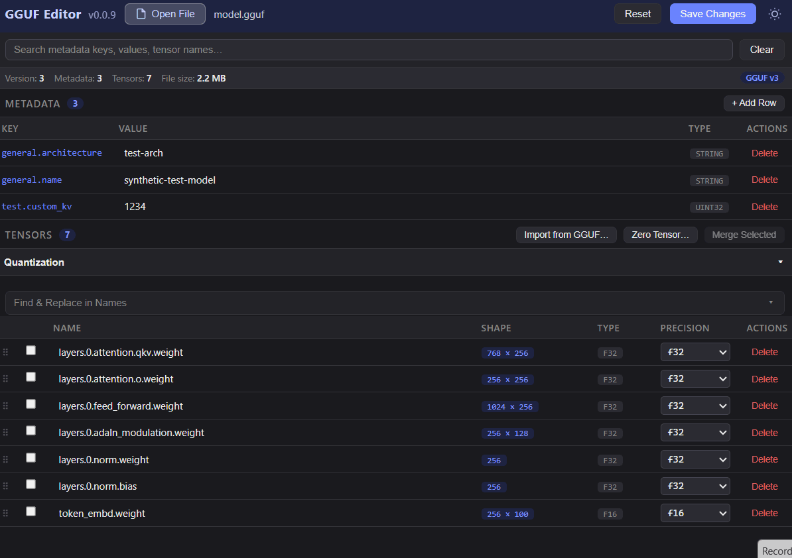This screenshot has width=792, height=558.
Task: Delete the layers.0.attention.o.weight tensor
Action: pos(765,379)
